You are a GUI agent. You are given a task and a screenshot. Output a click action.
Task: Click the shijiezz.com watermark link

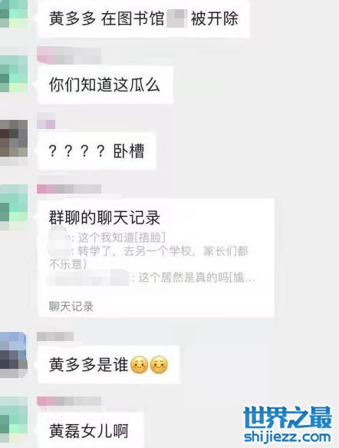pos(288,436)
